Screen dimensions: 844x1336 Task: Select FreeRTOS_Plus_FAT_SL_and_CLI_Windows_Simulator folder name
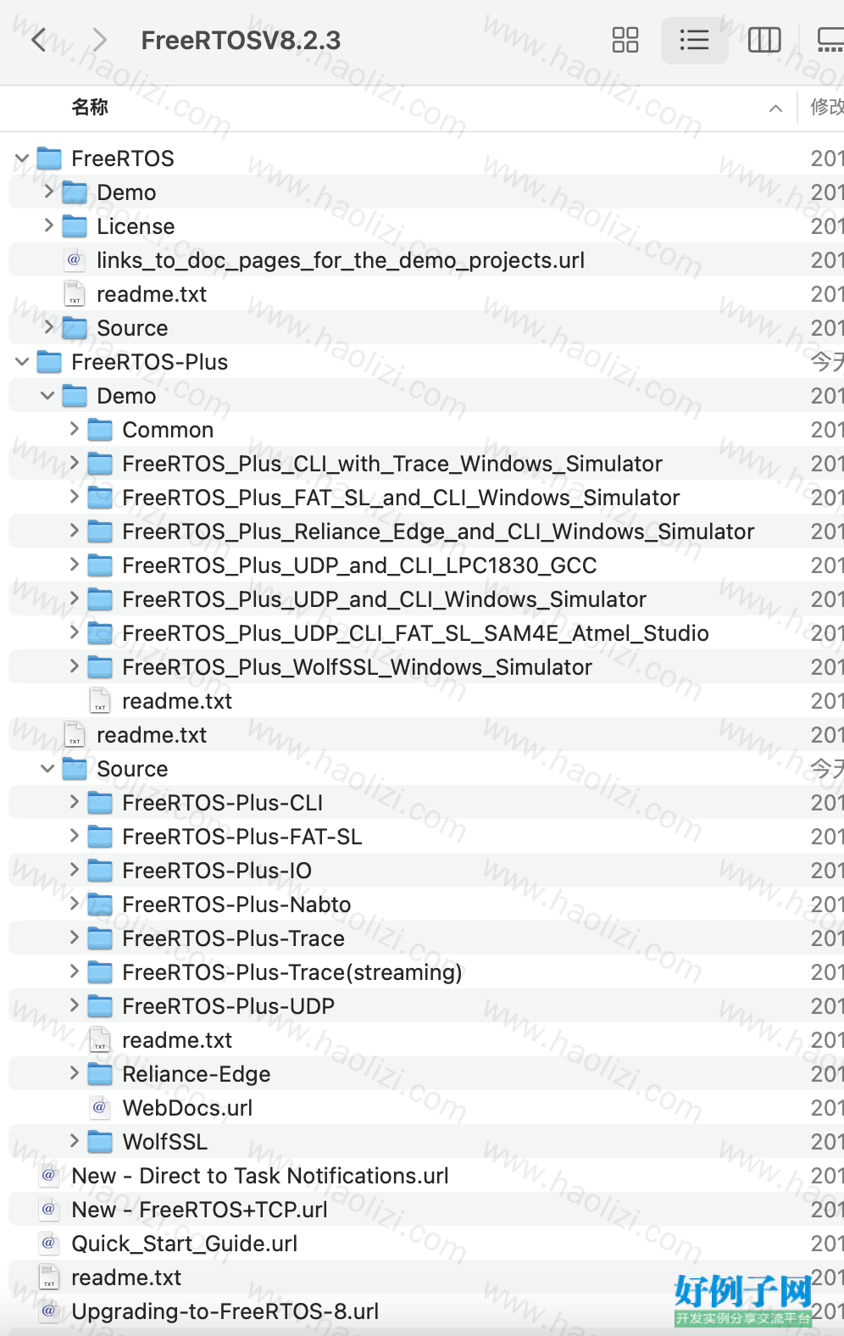[x=401, y=498]
